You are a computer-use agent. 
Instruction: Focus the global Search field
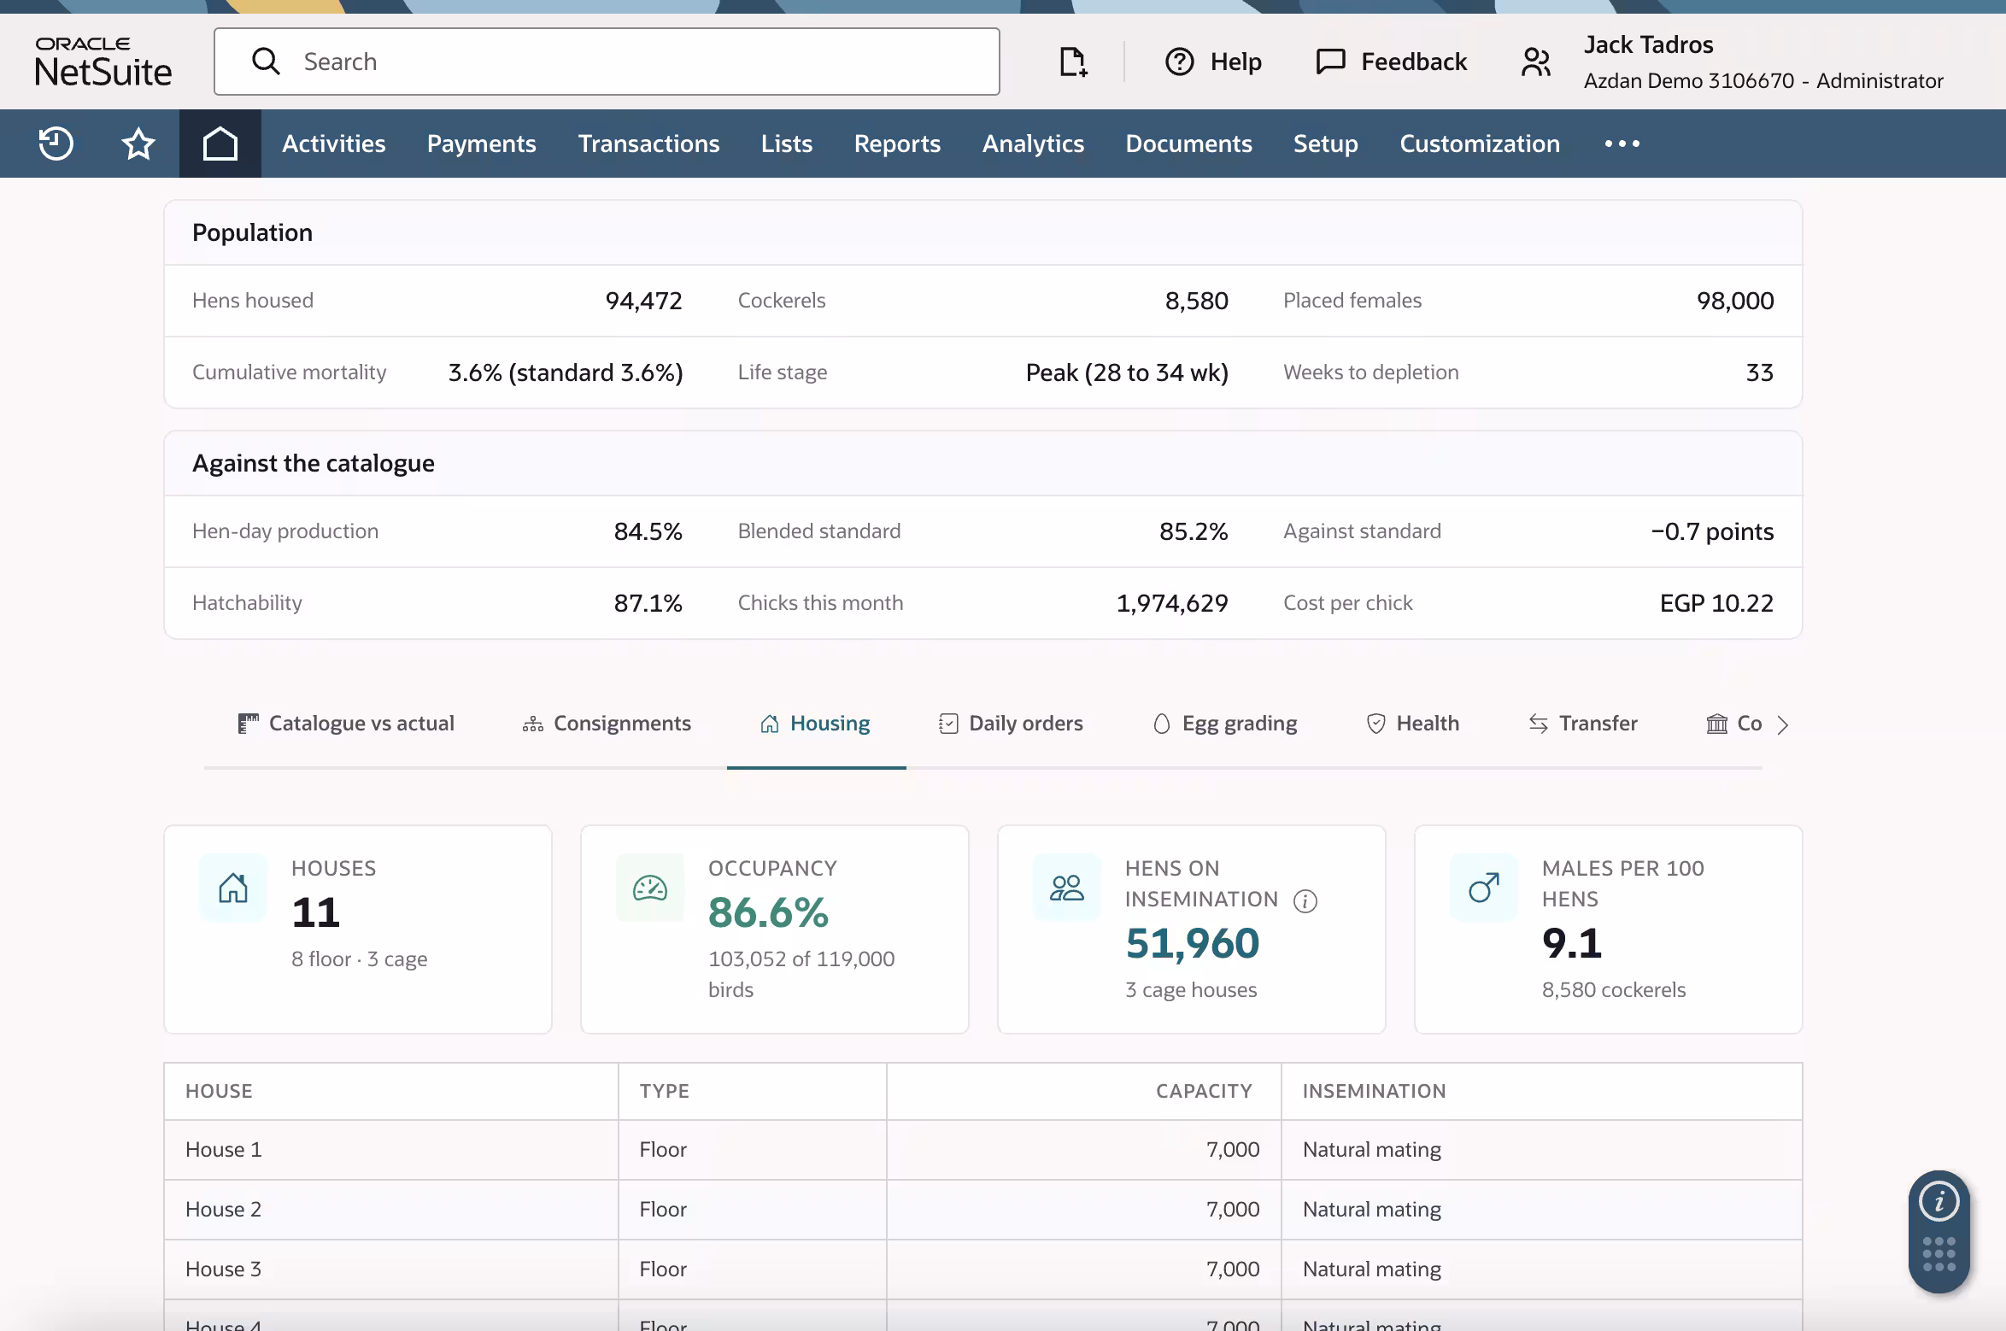pos(607,62)
